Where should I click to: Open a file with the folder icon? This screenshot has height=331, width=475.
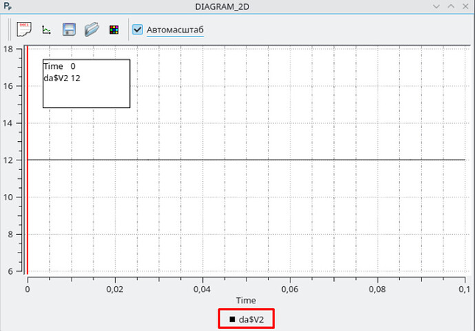92,30
